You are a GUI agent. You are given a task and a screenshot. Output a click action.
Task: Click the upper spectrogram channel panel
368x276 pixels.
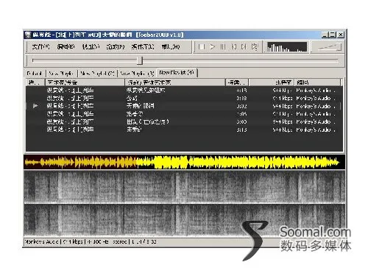click(184, 187)
